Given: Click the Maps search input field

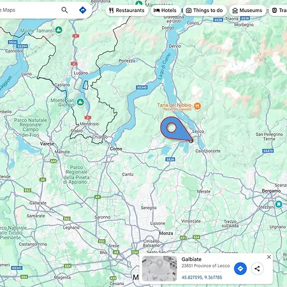Looking at the screenshot, I should click(x=29, y=10).
